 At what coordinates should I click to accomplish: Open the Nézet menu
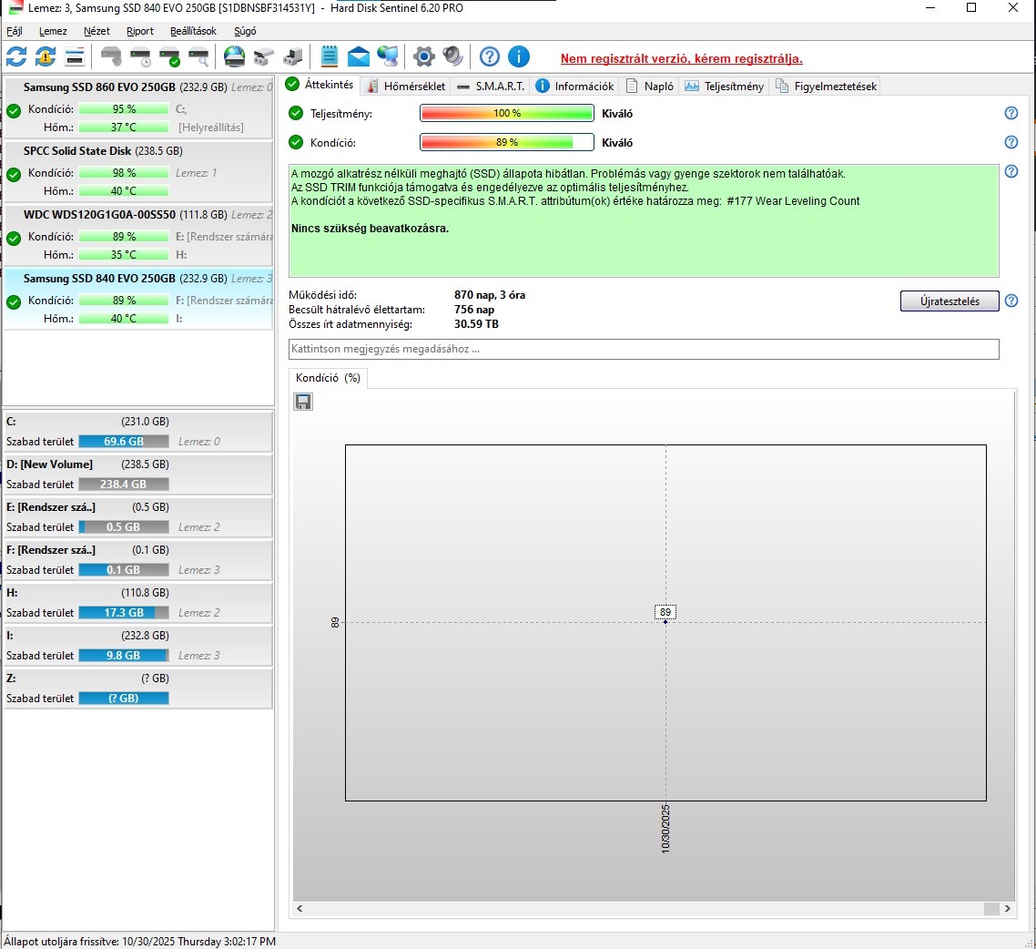(x=96, y=31)
